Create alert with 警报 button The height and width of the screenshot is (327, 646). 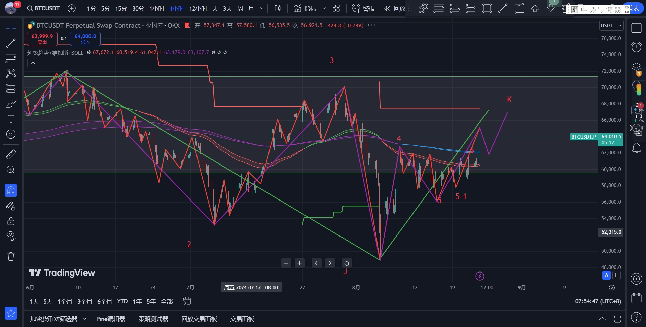[363, 8]
